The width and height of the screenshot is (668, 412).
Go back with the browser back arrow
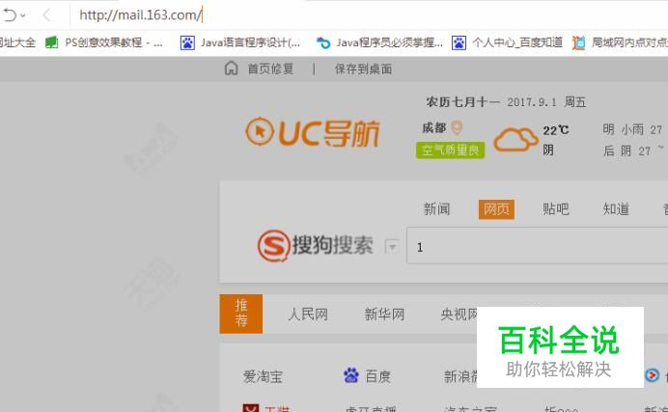point(47,15)
